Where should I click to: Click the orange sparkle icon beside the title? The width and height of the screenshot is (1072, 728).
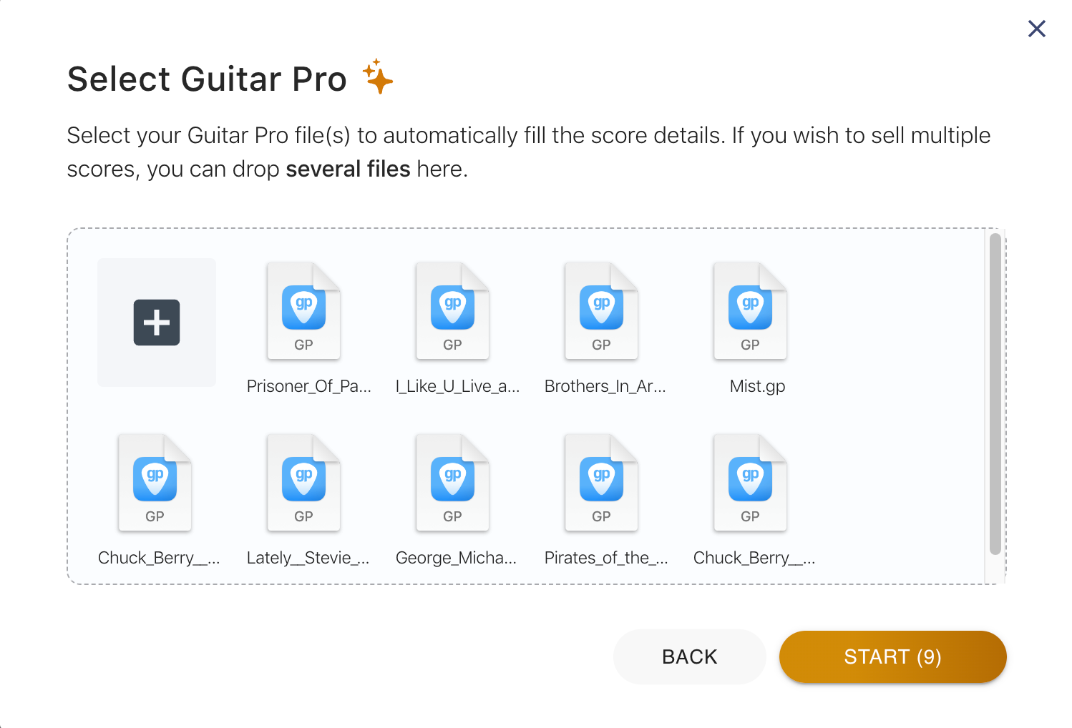(378, 77)
